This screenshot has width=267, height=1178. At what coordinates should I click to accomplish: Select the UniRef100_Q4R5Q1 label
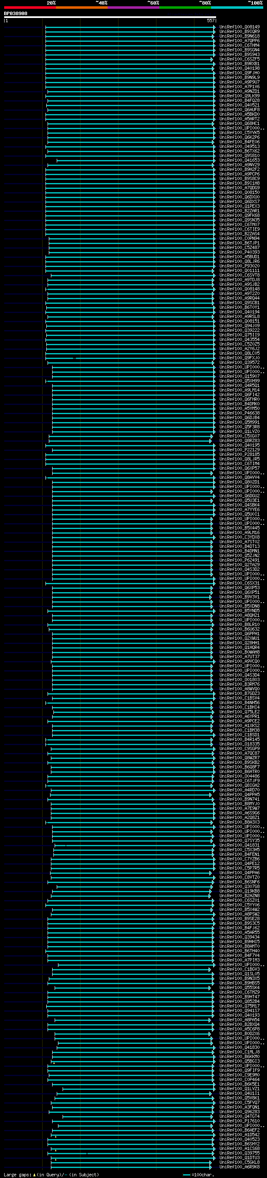point(239,386)
